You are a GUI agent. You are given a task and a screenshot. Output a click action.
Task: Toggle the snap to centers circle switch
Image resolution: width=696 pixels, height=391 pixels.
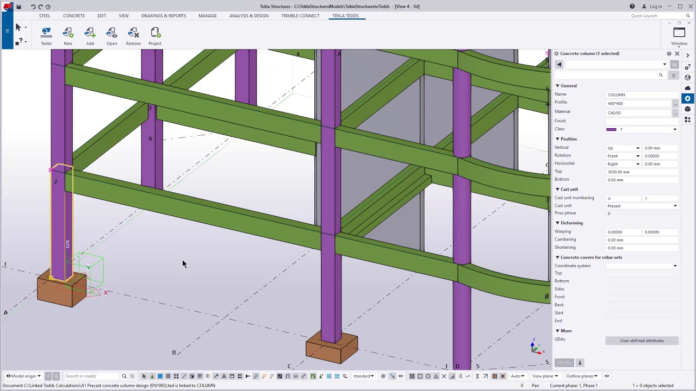click(428, 376)
